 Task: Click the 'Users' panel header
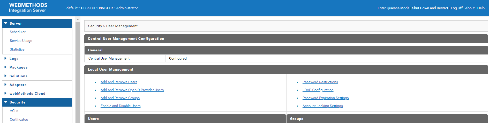(x=185, y=119)
